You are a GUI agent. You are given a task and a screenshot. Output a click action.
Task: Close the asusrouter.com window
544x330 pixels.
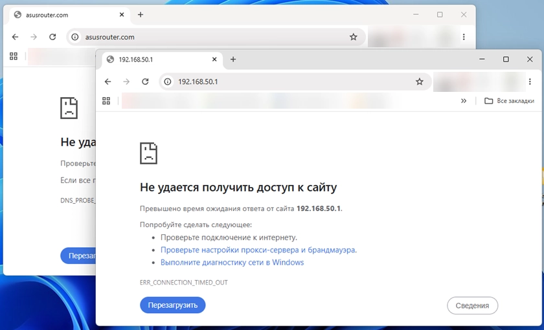coord(464,14)
